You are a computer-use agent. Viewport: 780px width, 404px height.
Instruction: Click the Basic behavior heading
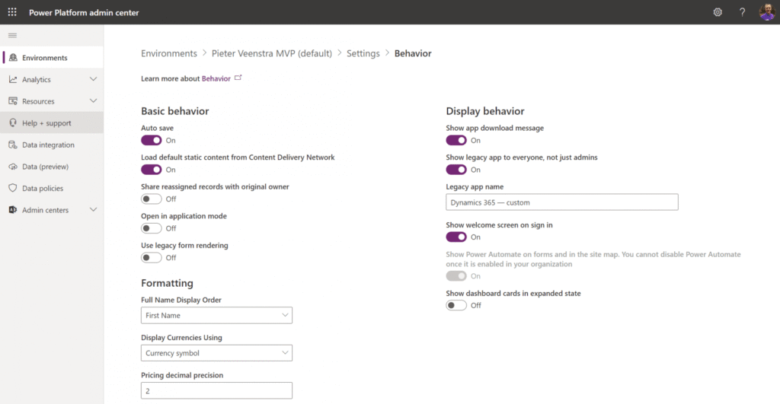point(174,111)
